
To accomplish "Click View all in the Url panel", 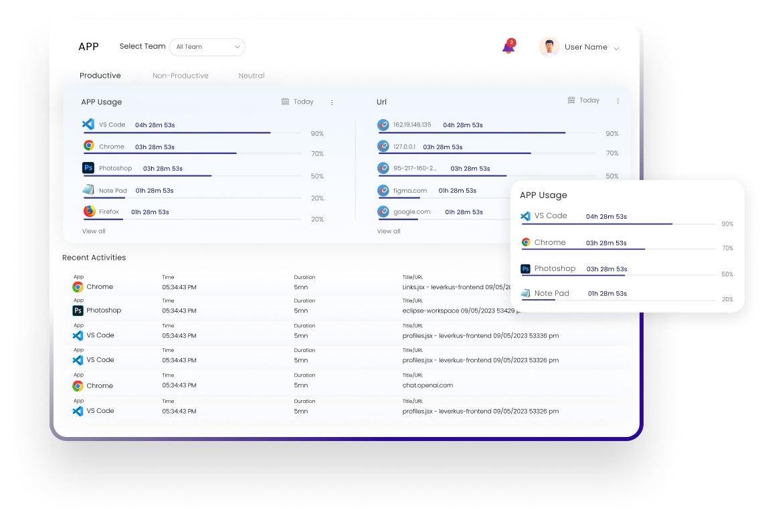I will 388,230.
